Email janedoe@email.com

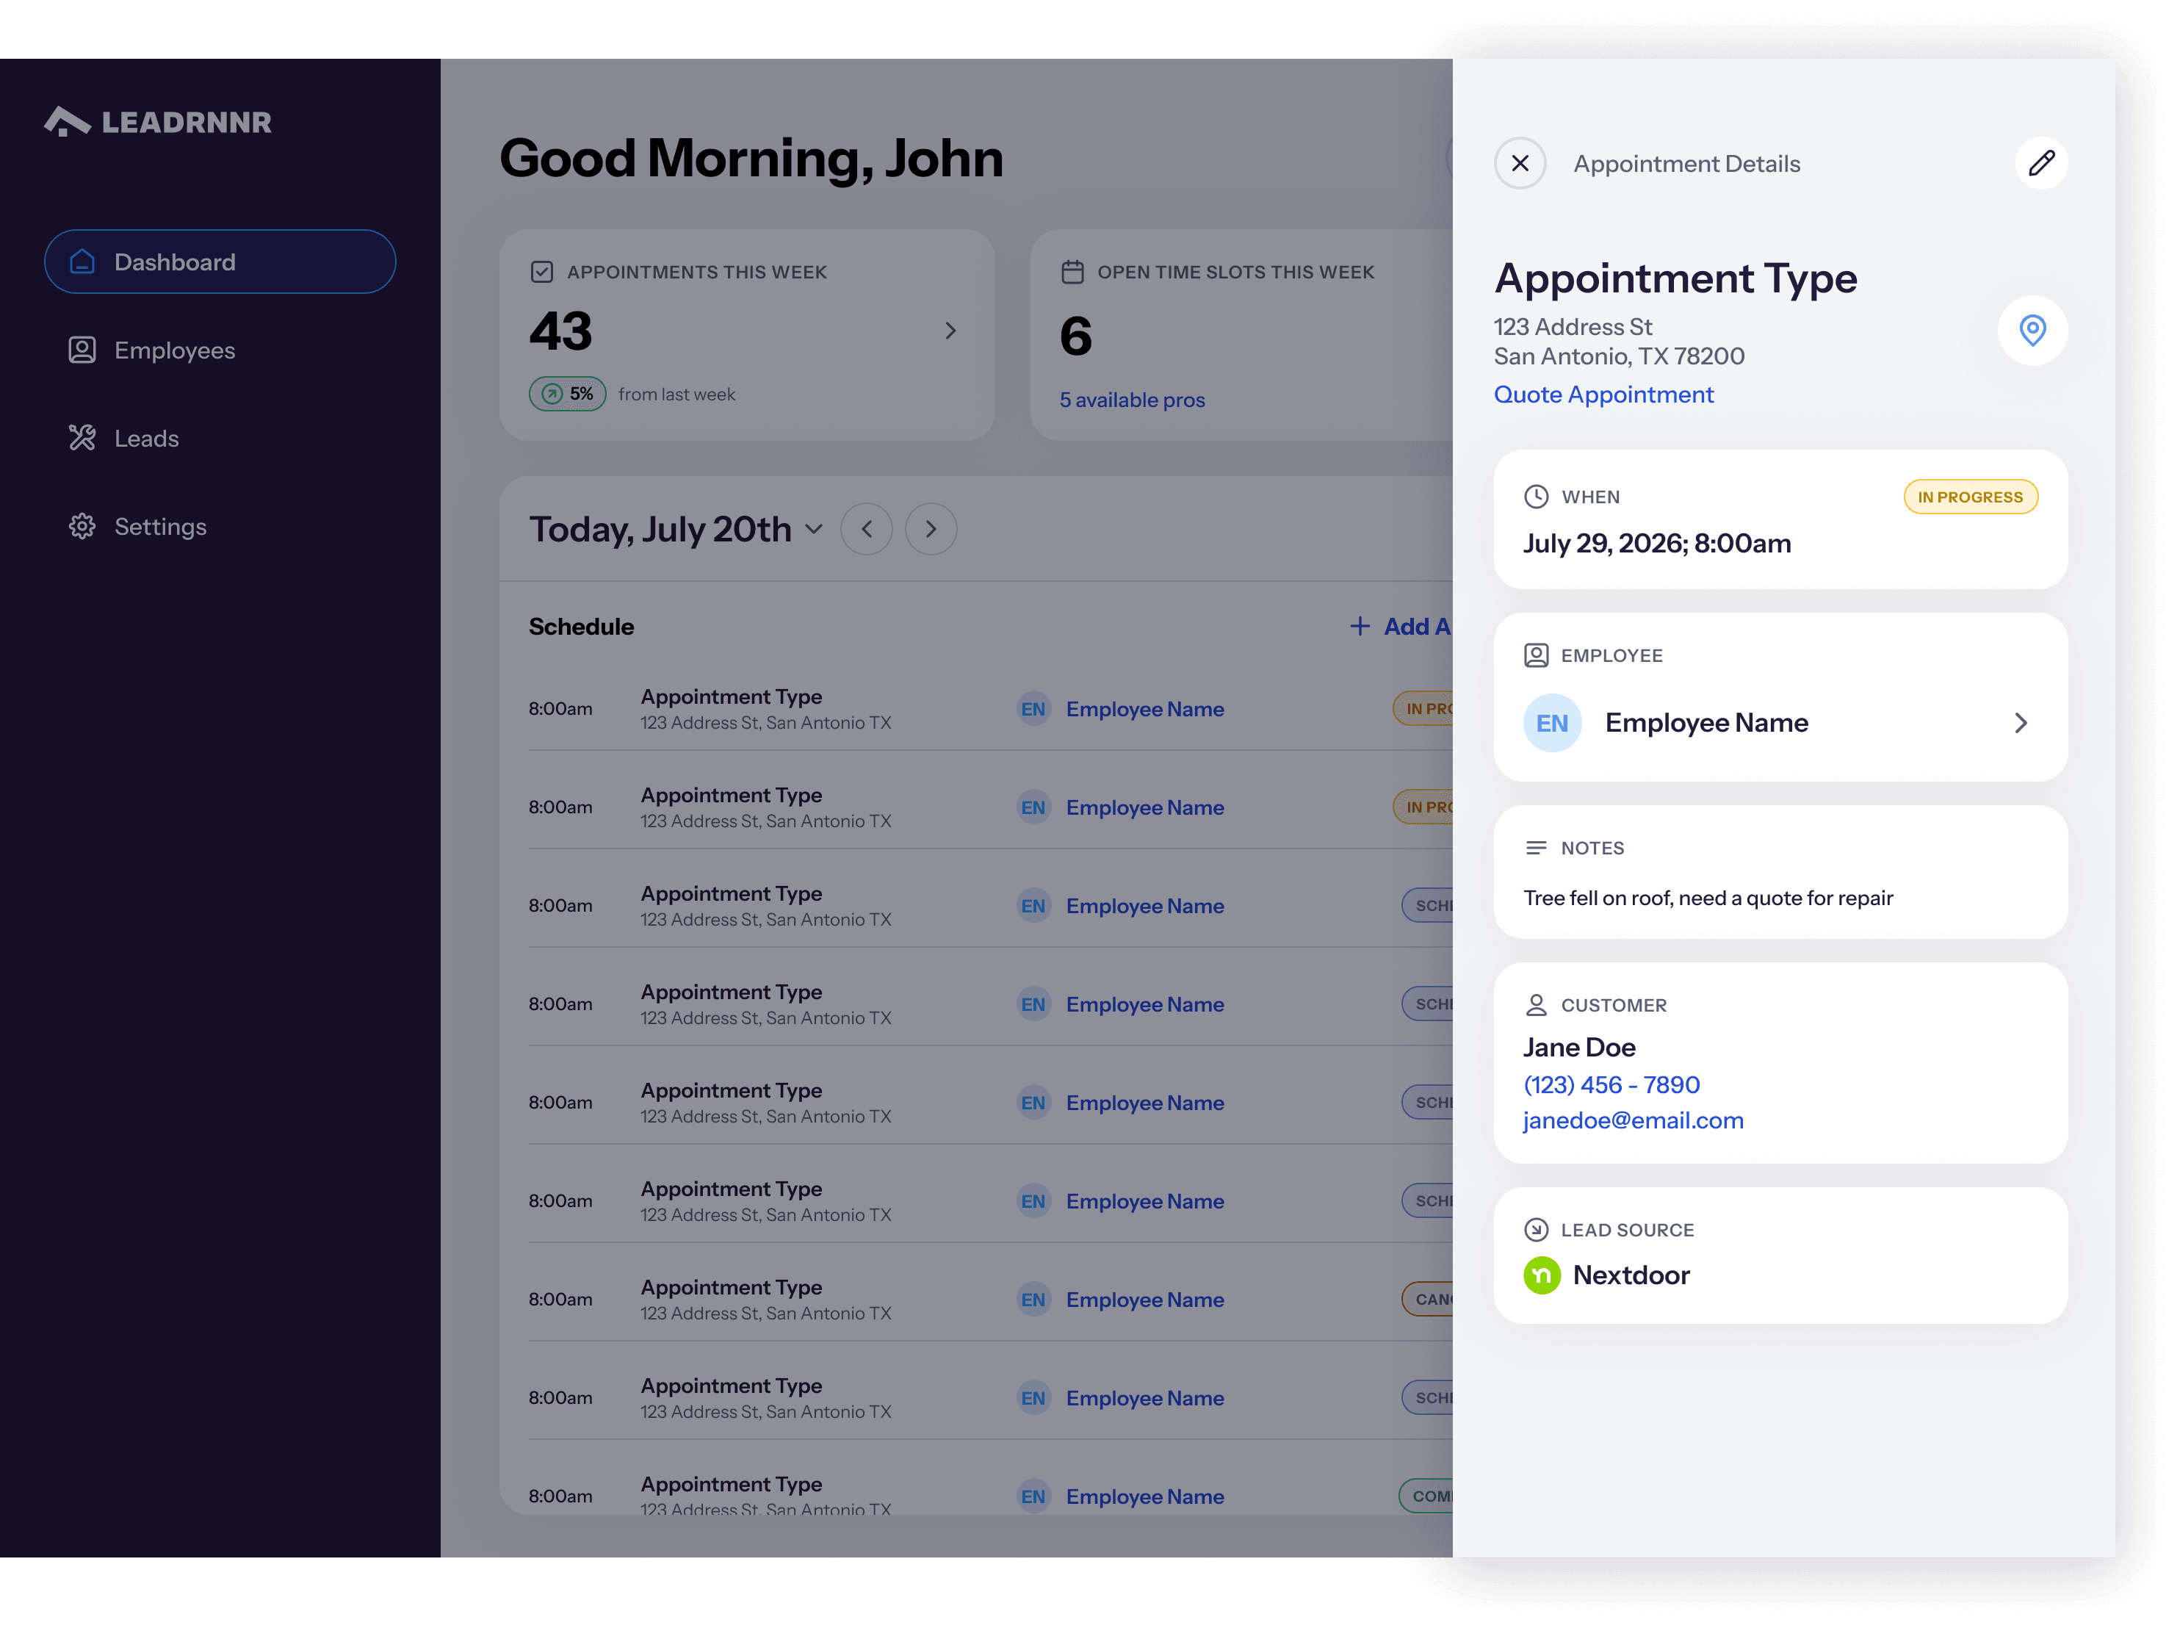point(1632,1120)
